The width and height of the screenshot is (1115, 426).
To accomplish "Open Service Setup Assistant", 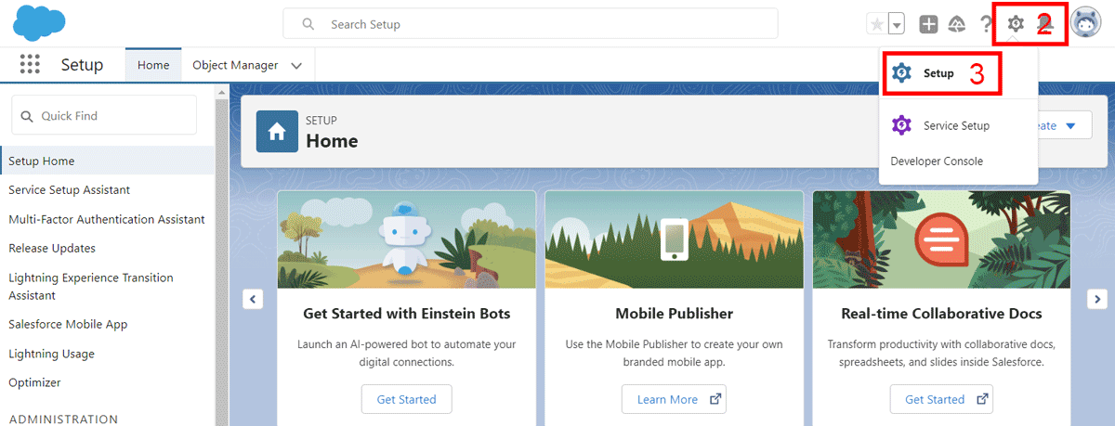I will point(69,189).
